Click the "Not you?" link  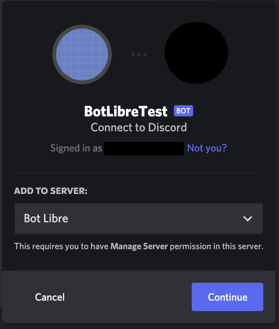207,148
